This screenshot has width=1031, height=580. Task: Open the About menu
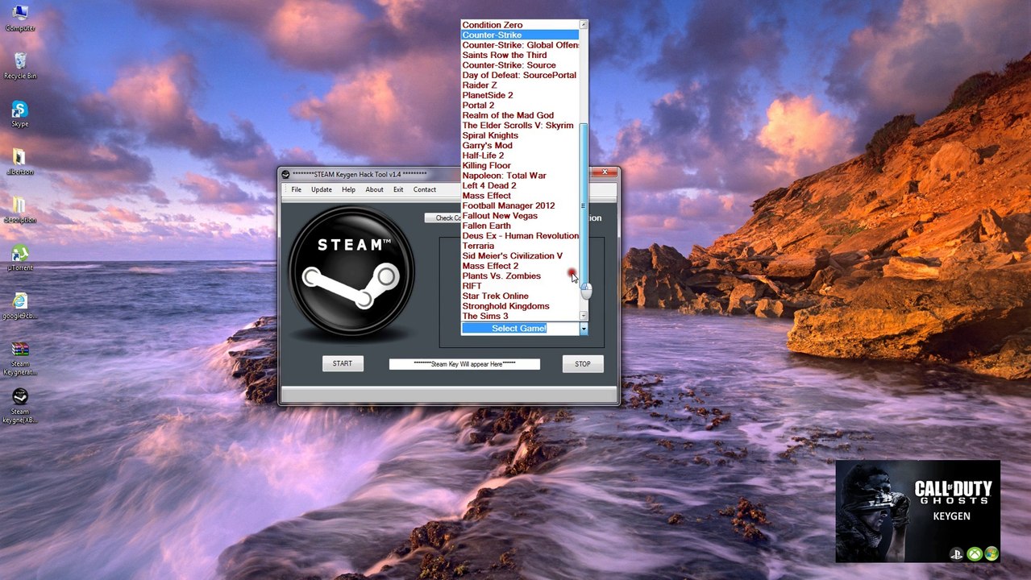(x=374, y=190)
